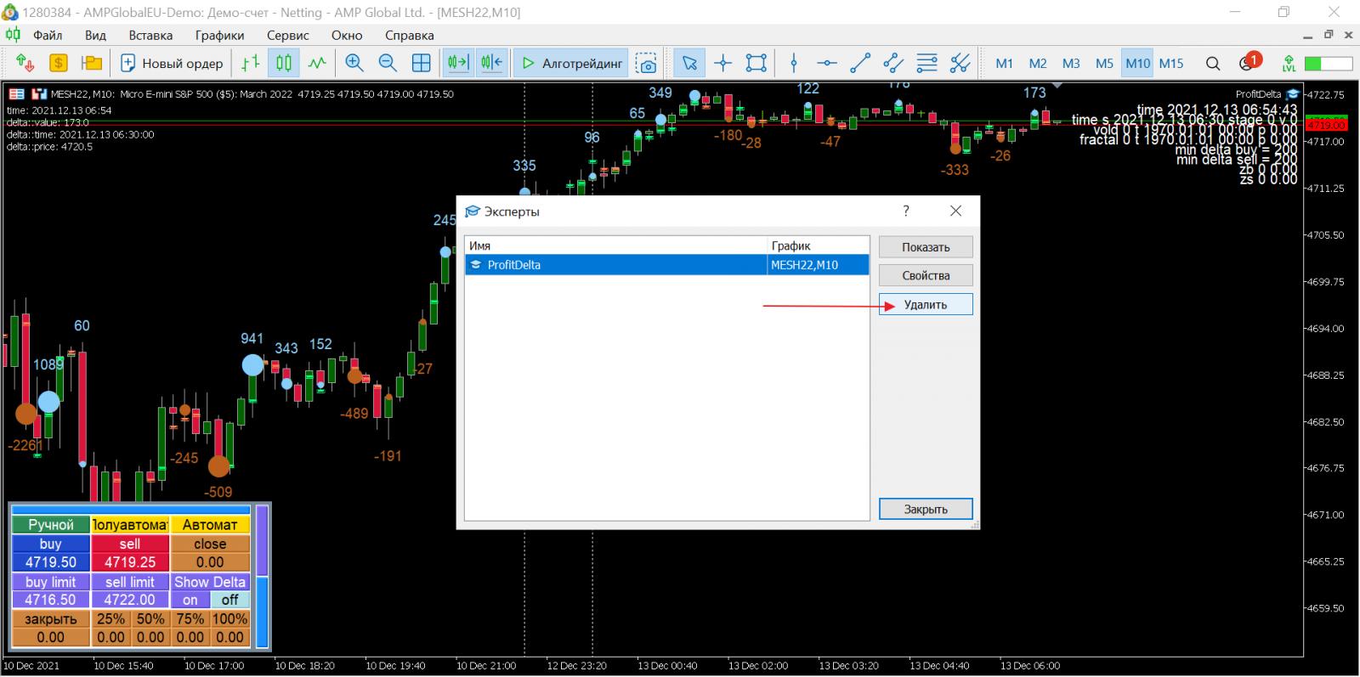Expand the Вставка menu
1360x677 pixels.
[x=150, y=36]
